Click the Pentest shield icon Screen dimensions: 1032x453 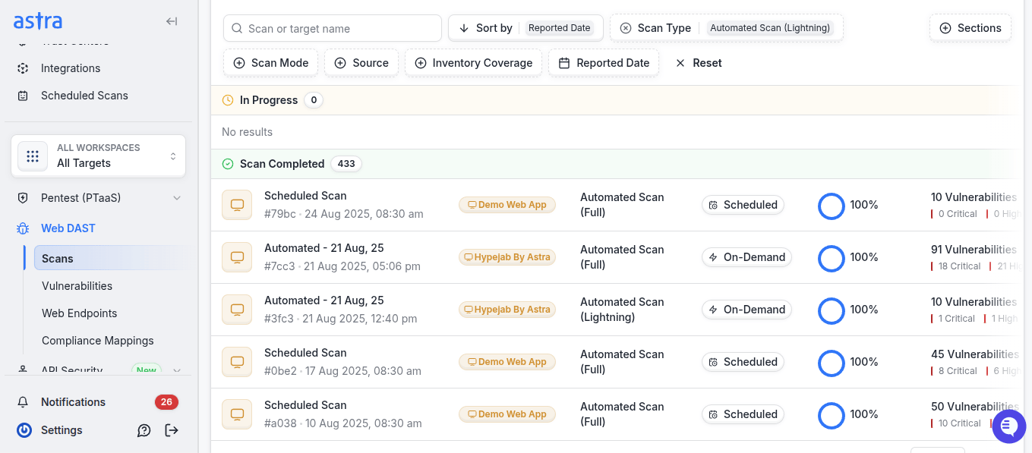(x=23, y=198)
